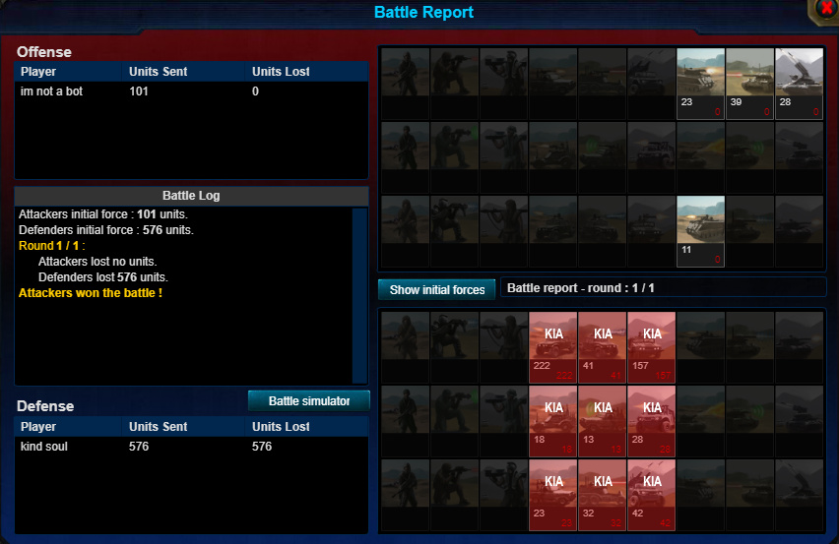
Task: Click the attacker tank unit showing 23
Action: click(700, 84)
